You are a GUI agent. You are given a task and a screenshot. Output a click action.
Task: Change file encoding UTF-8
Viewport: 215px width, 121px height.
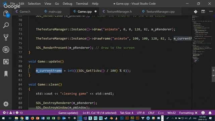pos(141,113)
